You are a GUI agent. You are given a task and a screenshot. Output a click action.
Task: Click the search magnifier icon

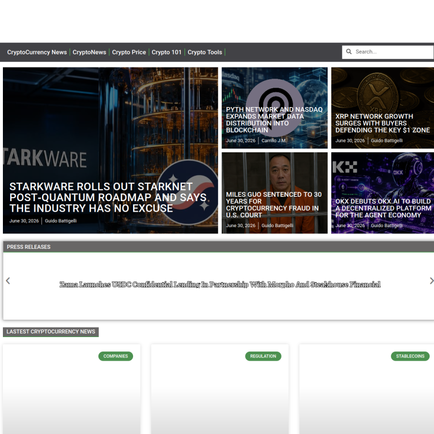coord(349,52)
